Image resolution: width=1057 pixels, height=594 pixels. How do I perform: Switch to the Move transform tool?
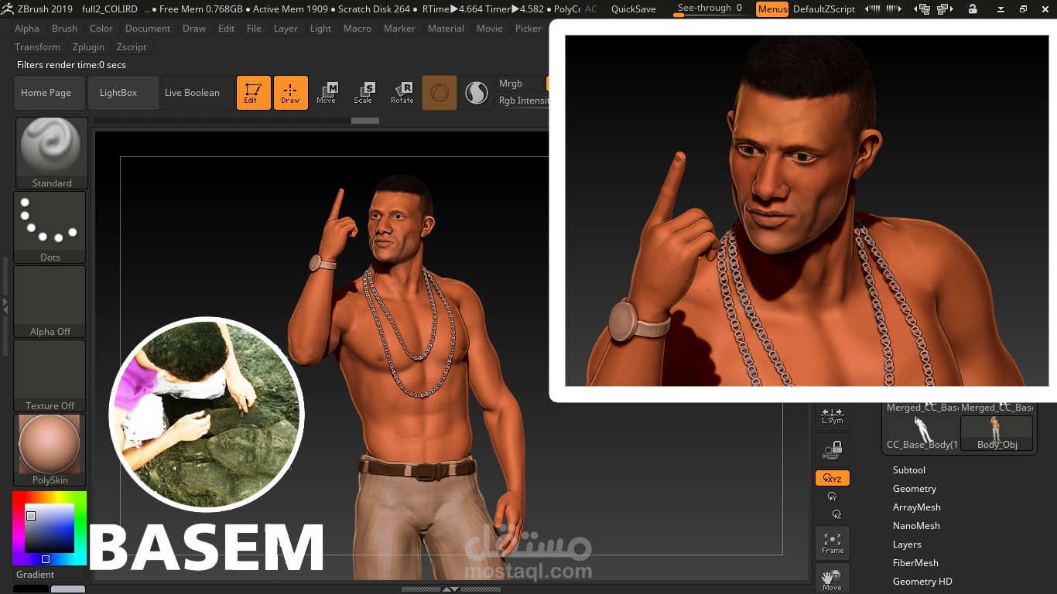click(327, 93)
